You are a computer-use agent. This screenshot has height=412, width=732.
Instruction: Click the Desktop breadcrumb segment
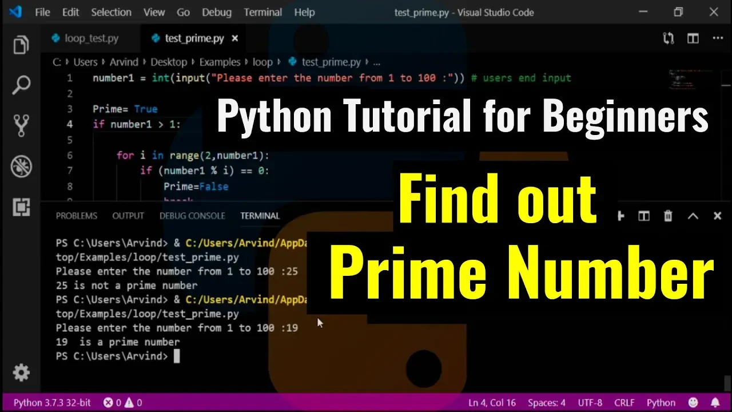(x=169, y=62)
